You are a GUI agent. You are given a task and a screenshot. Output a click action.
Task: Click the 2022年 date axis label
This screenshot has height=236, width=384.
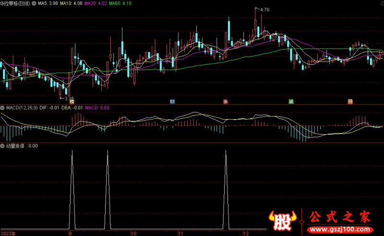point(8,234)
